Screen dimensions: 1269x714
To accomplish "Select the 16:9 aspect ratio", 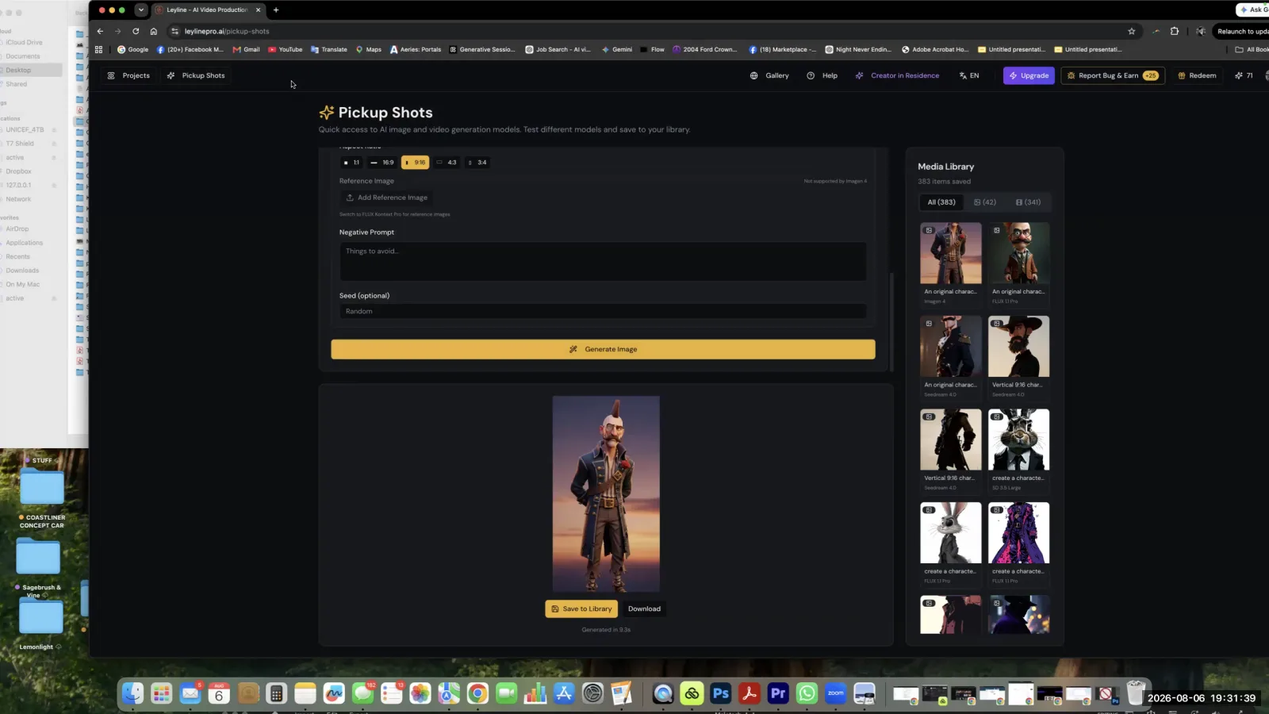I will tap(382, 163).
